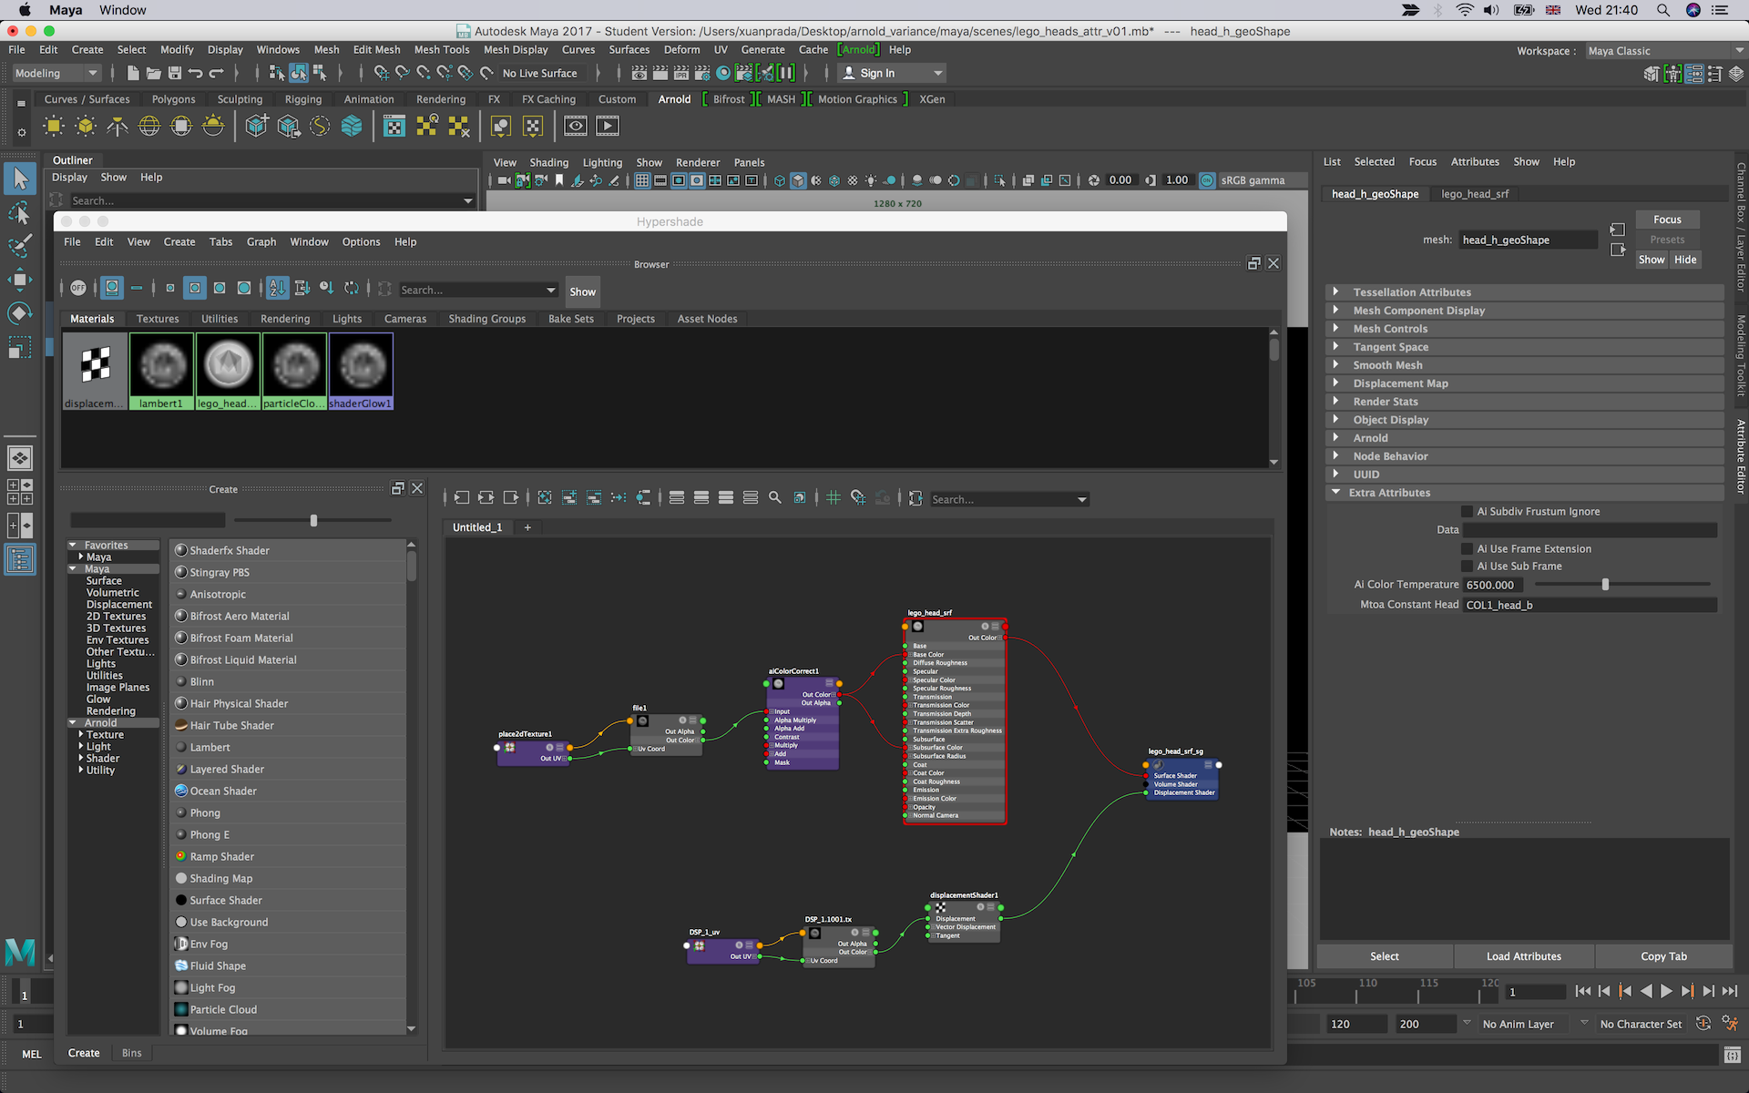
Task: Collapse the Arnold tree in Create panel
Action: pyautogui.click(x=73, y=723)
